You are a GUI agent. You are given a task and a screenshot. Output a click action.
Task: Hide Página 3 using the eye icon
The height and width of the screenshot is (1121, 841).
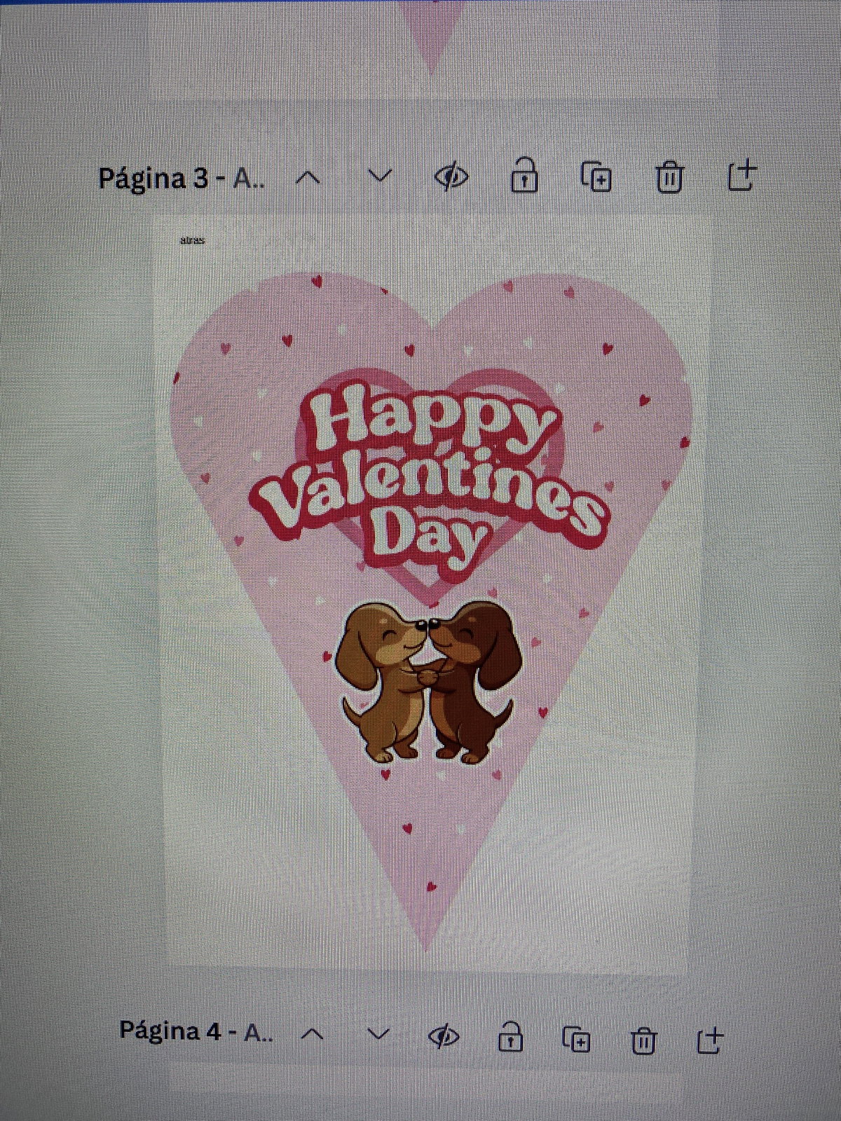click(x=451, y=177)
